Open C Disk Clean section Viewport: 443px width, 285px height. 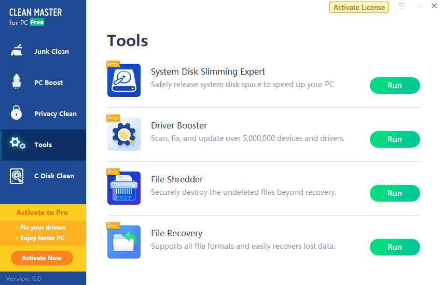tap(43, 176)
